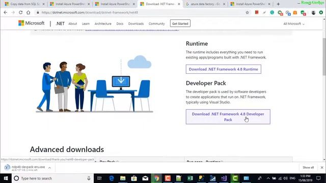Open Microsoft Store from taskbar
Image resolution: width=326 pixels, height=183 pixels.
[x=134, y=178]
